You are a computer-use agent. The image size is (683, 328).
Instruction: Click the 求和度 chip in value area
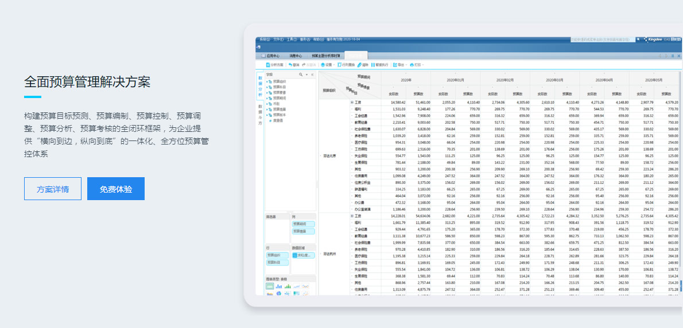304,255
